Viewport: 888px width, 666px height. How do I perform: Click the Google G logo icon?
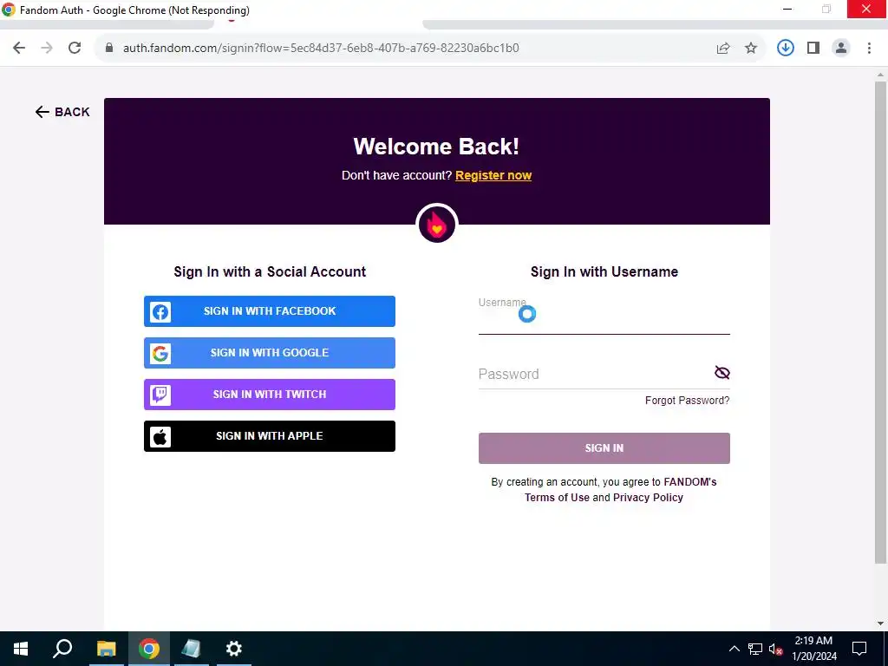tap(160, 354)
